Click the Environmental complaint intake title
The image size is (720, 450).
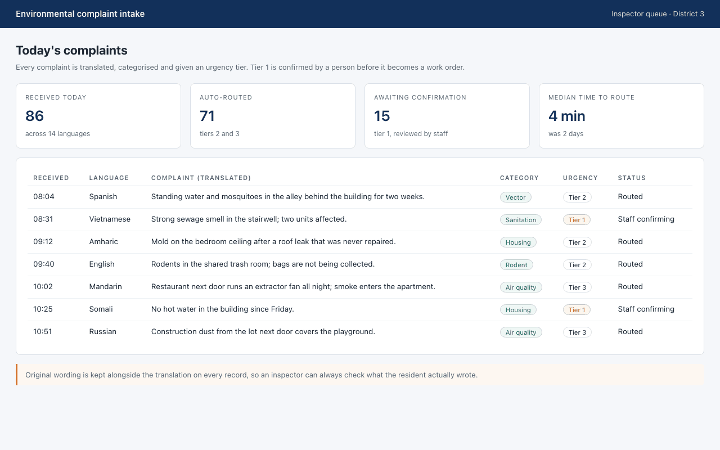coord(80,14)
